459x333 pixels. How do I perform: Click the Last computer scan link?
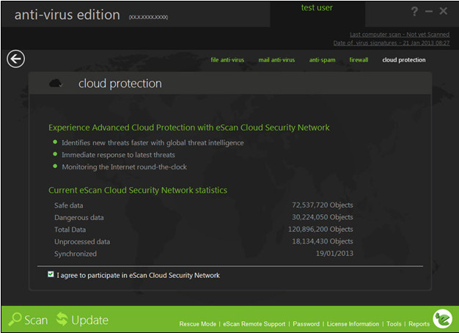pos(400,34)
